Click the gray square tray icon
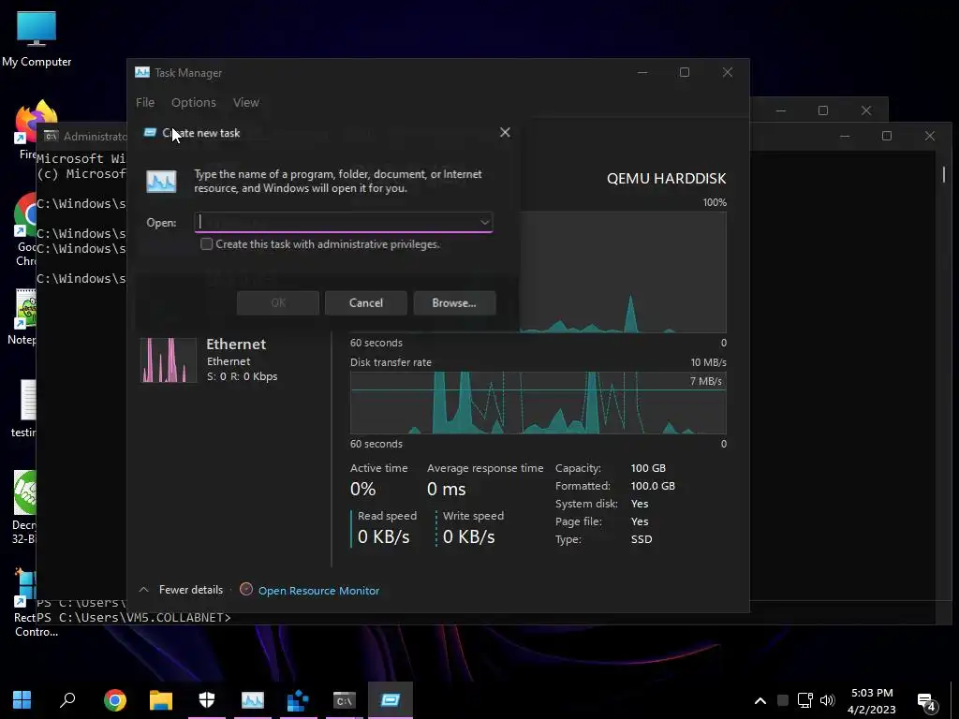 [x=782, y=700]
